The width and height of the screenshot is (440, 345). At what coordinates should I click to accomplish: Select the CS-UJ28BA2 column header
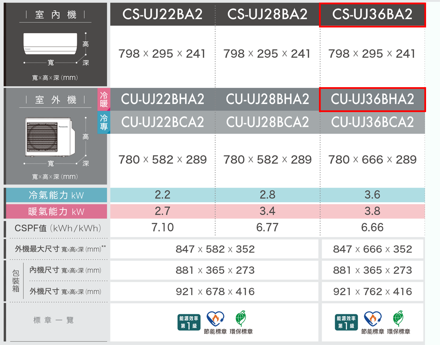[x=267, y=14]
